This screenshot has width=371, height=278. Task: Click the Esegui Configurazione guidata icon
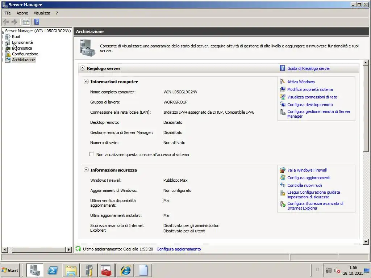[x=282, y=193]
